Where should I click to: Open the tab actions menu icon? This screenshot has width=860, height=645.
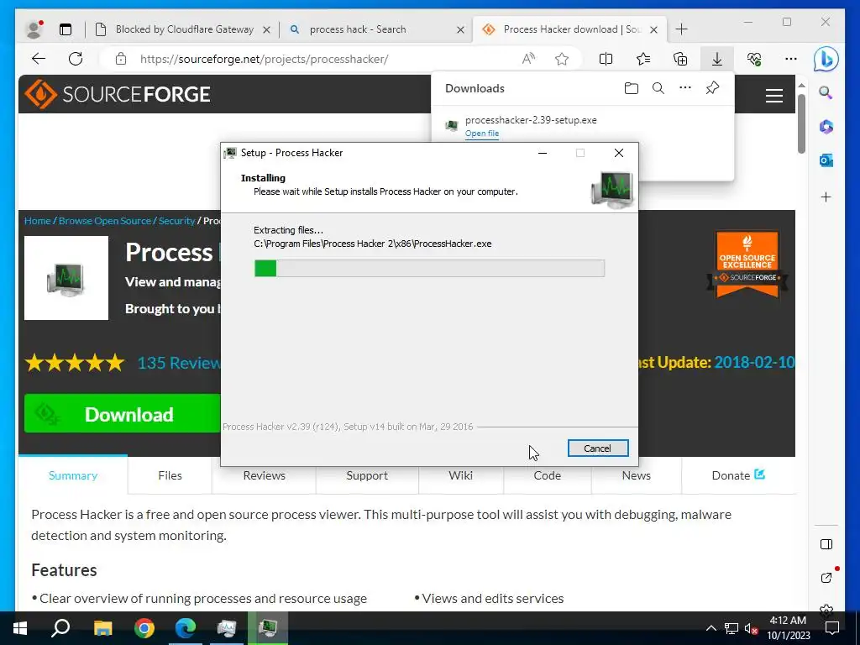coord(66,29)
